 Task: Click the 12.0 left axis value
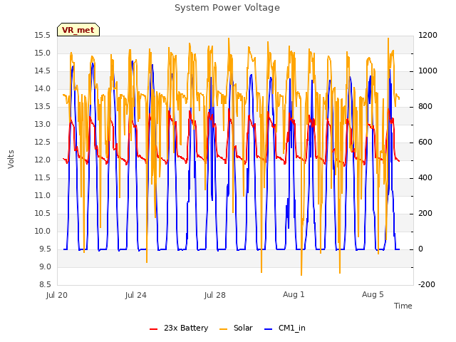43,160
